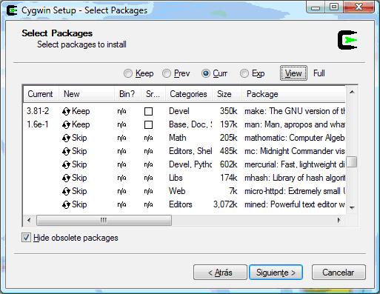Click the mathomatic package description
This screenshot has width=380, height=294.
[x=295, y=138]
